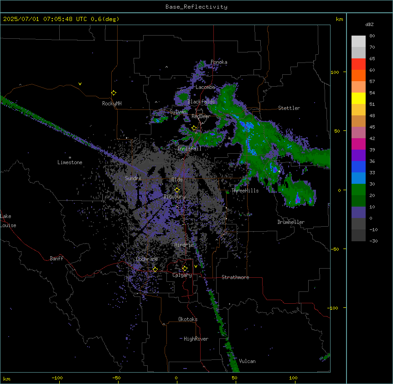
Task: Click the Calgary city label
Action: coord(182,275)
